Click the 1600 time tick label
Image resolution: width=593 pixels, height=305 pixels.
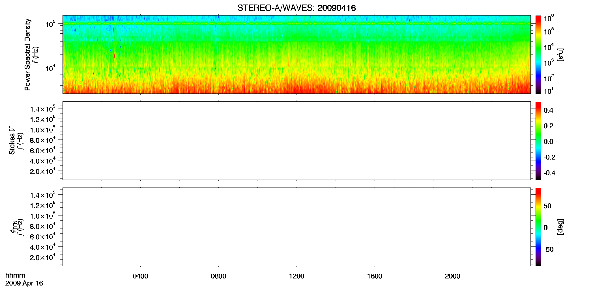[375, 276]
